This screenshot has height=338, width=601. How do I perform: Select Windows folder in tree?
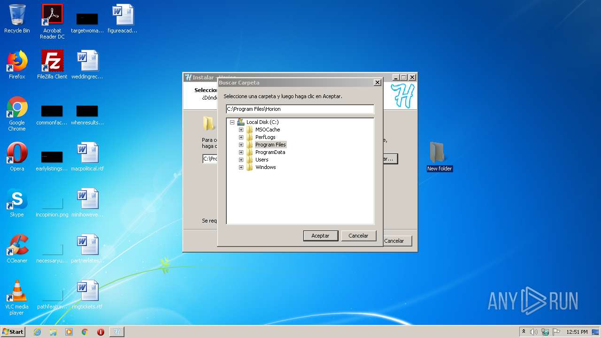pos(265,167)
